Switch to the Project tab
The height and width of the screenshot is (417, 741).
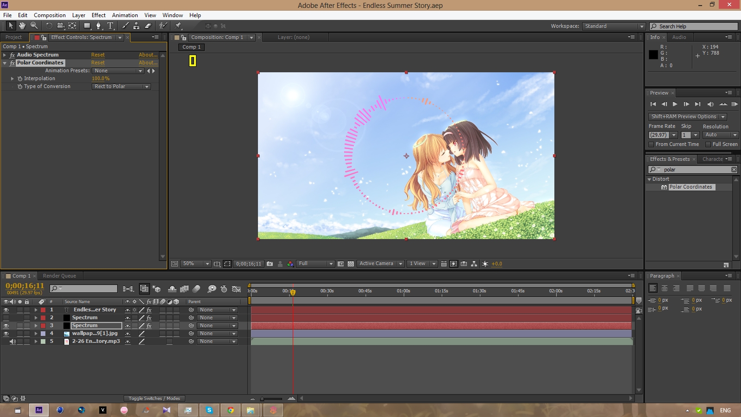pos(14,38)
